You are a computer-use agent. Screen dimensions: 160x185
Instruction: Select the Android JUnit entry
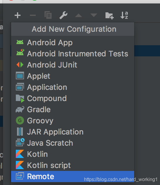coord(73,65)
